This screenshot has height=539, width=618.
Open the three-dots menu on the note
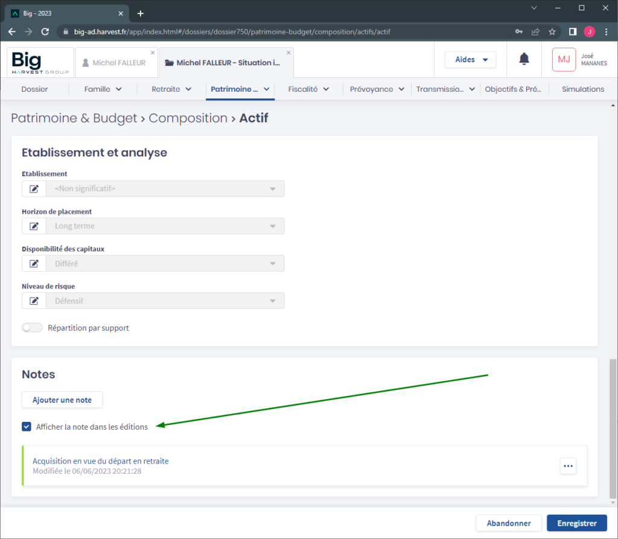568,466
